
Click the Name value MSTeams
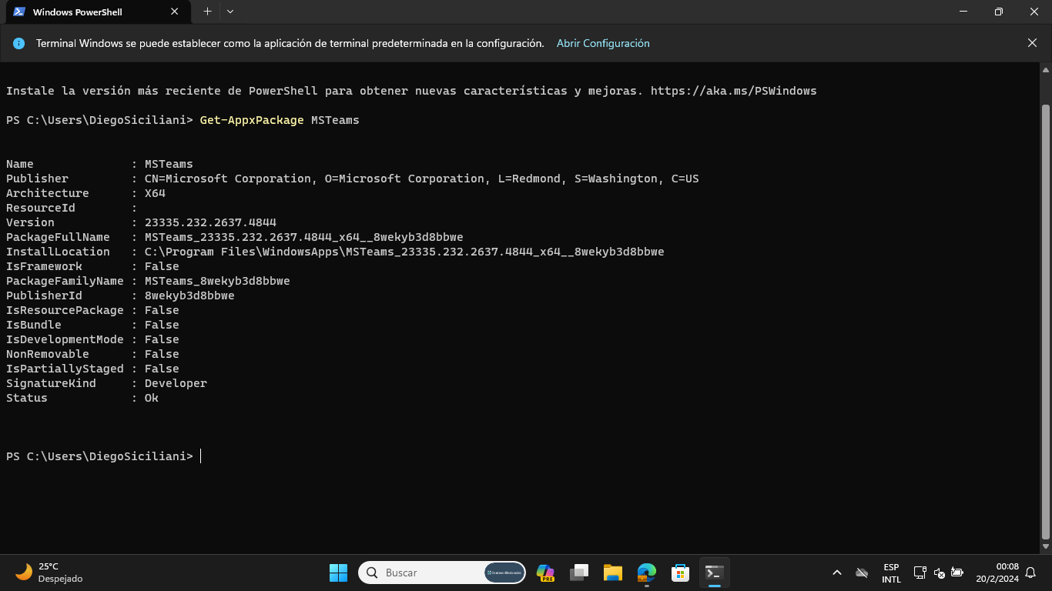click(169, 164)
